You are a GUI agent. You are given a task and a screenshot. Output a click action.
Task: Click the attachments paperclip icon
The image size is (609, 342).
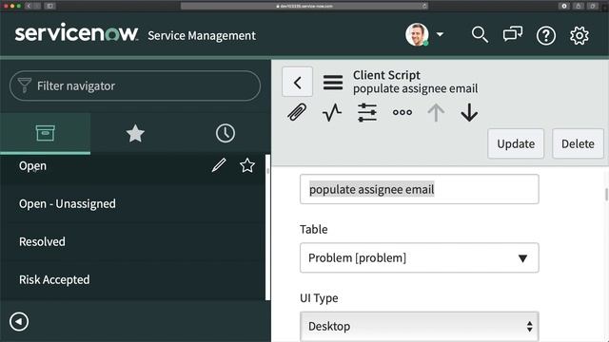(x=297, y=112)
